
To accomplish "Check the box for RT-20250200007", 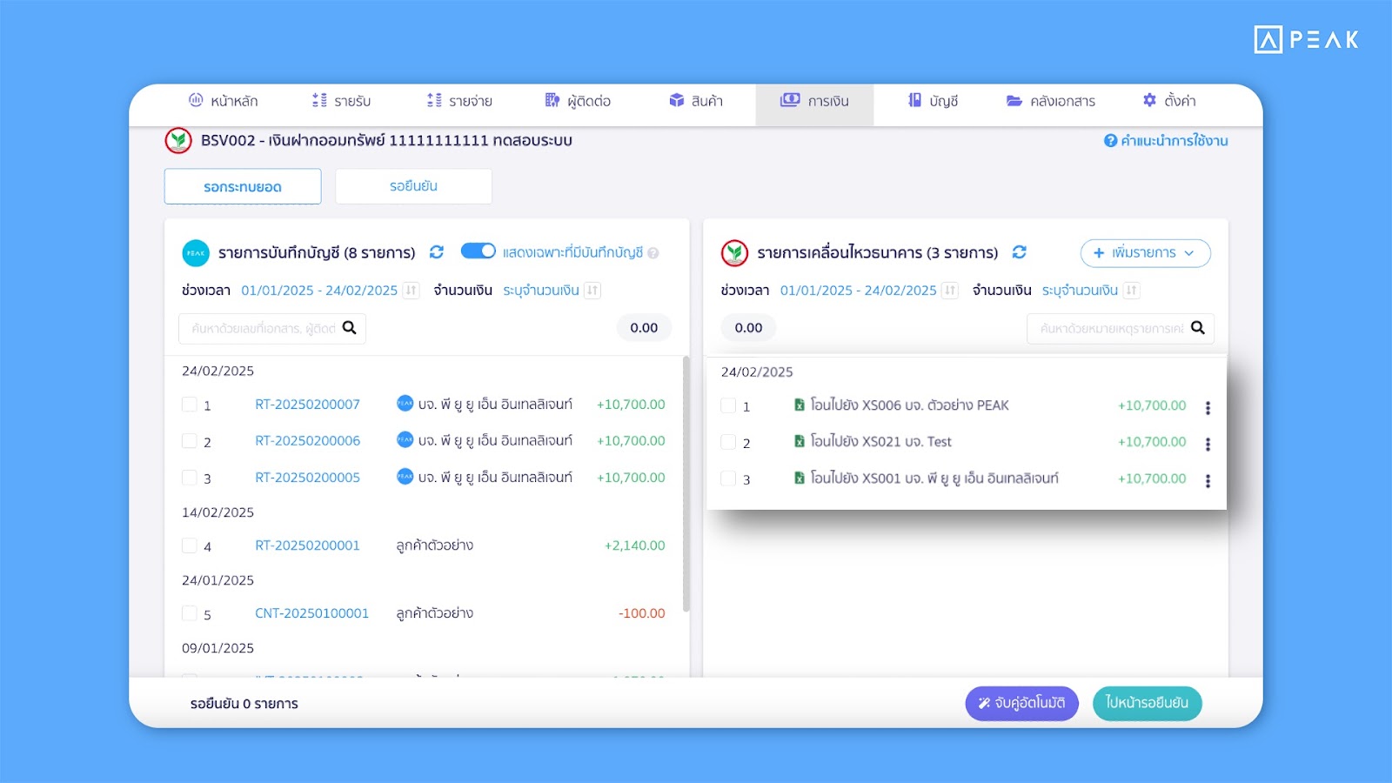I will pyautogui.click(x=189, y=405).
